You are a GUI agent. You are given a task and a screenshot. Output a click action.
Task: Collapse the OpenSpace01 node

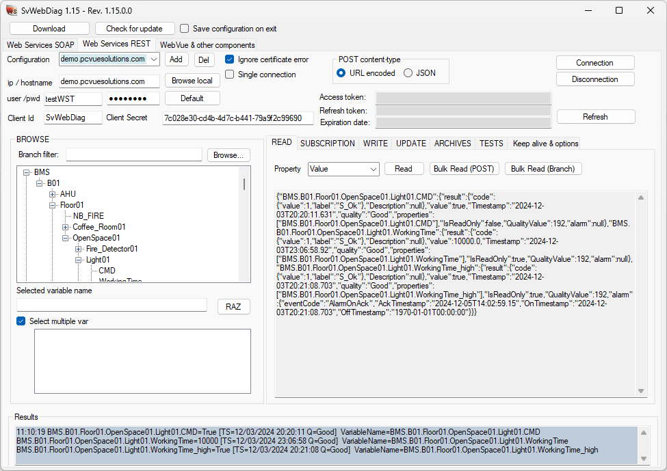click(66, 238)
